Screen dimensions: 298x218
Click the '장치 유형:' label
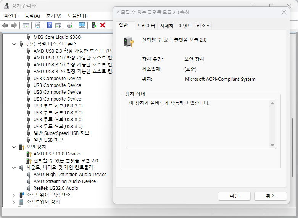152,59
